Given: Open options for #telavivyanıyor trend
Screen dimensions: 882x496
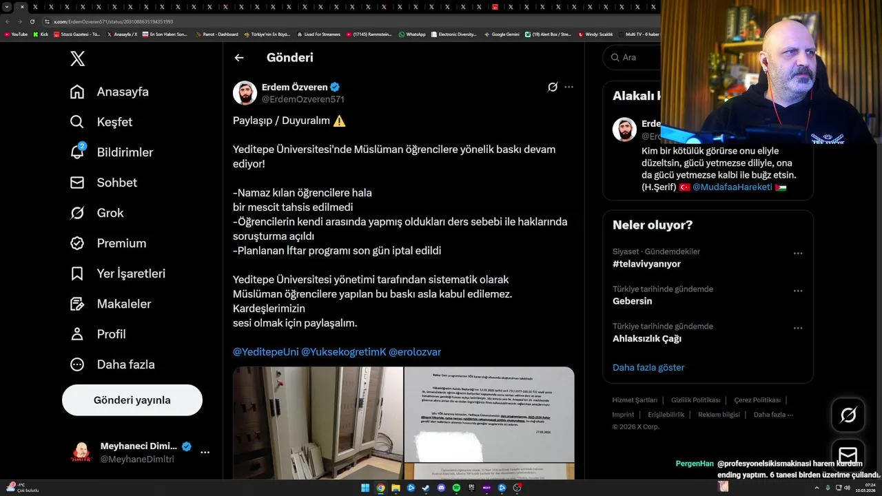Looking at the screenshot, I should point(798,254).
